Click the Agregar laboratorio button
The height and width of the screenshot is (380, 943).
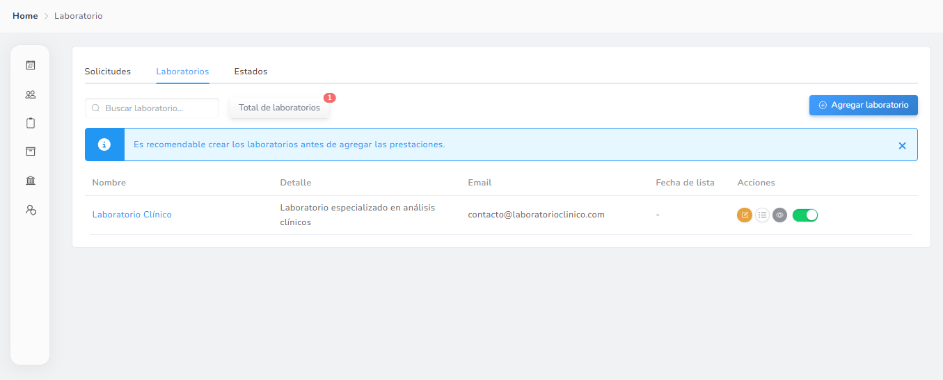point(864,105)
